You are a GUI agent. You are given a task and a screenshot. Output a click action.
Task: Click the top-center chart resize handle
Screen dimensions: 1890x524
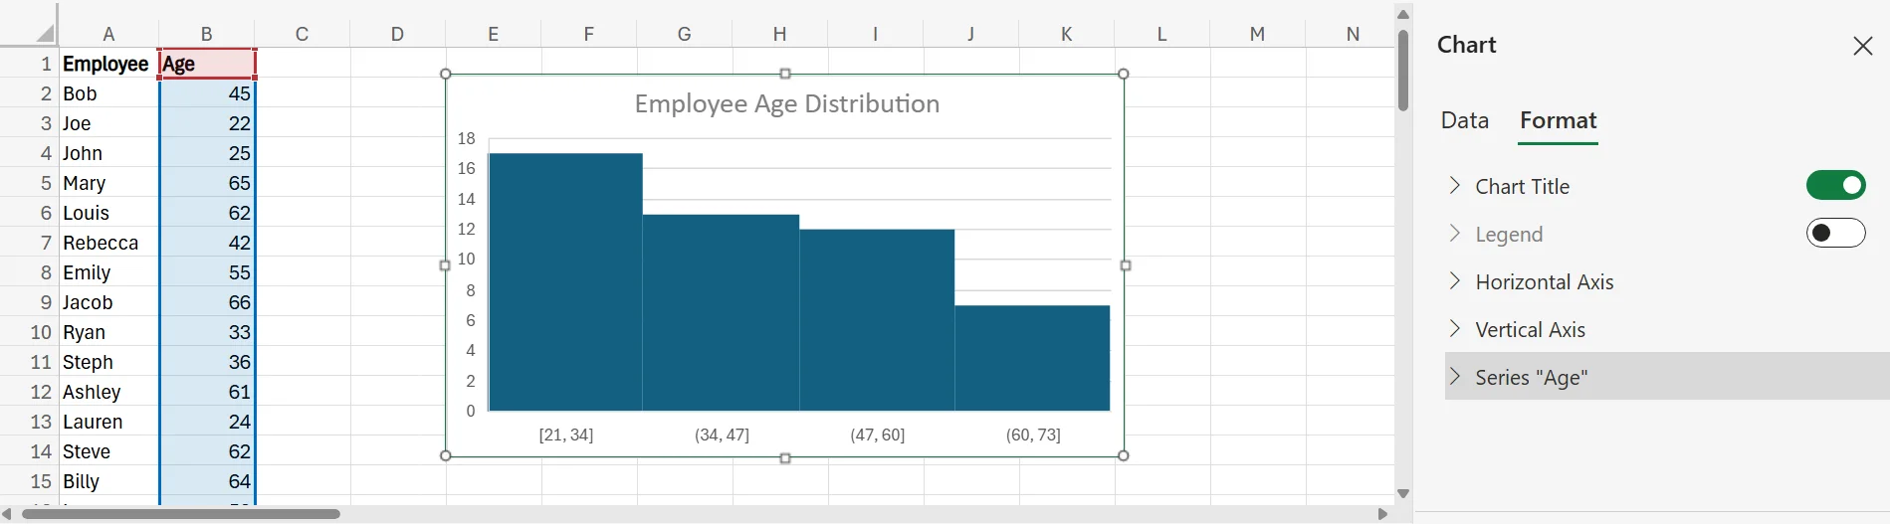(785, 74)
